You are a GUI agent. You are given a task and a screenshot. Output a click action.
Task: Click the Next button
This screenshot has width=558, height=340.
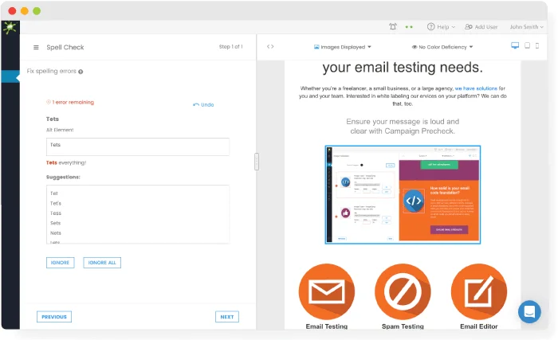[x=227, y=317]
